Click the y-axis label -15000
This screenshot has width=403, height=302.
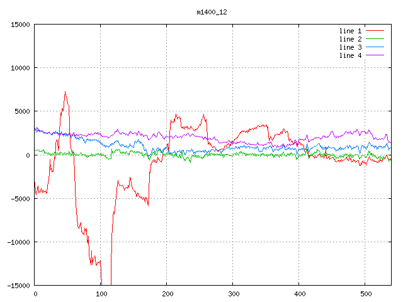click(x=18, y=286)
